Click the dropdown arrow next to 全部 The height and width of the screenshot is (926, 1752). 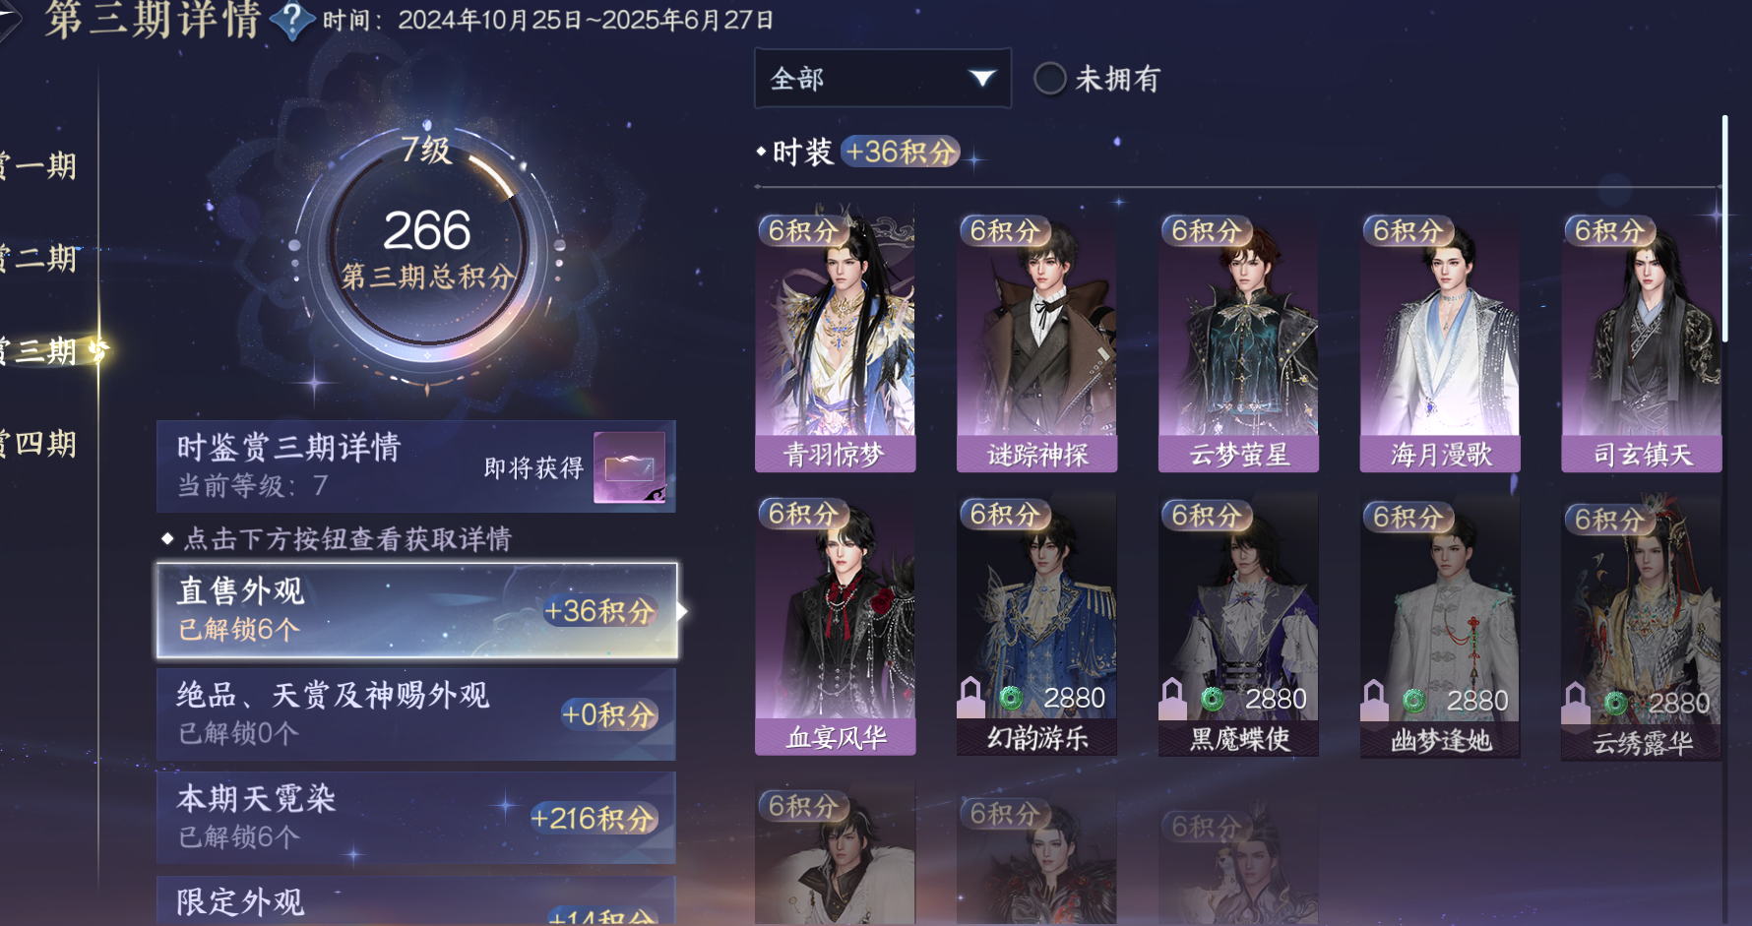[981, 79]
